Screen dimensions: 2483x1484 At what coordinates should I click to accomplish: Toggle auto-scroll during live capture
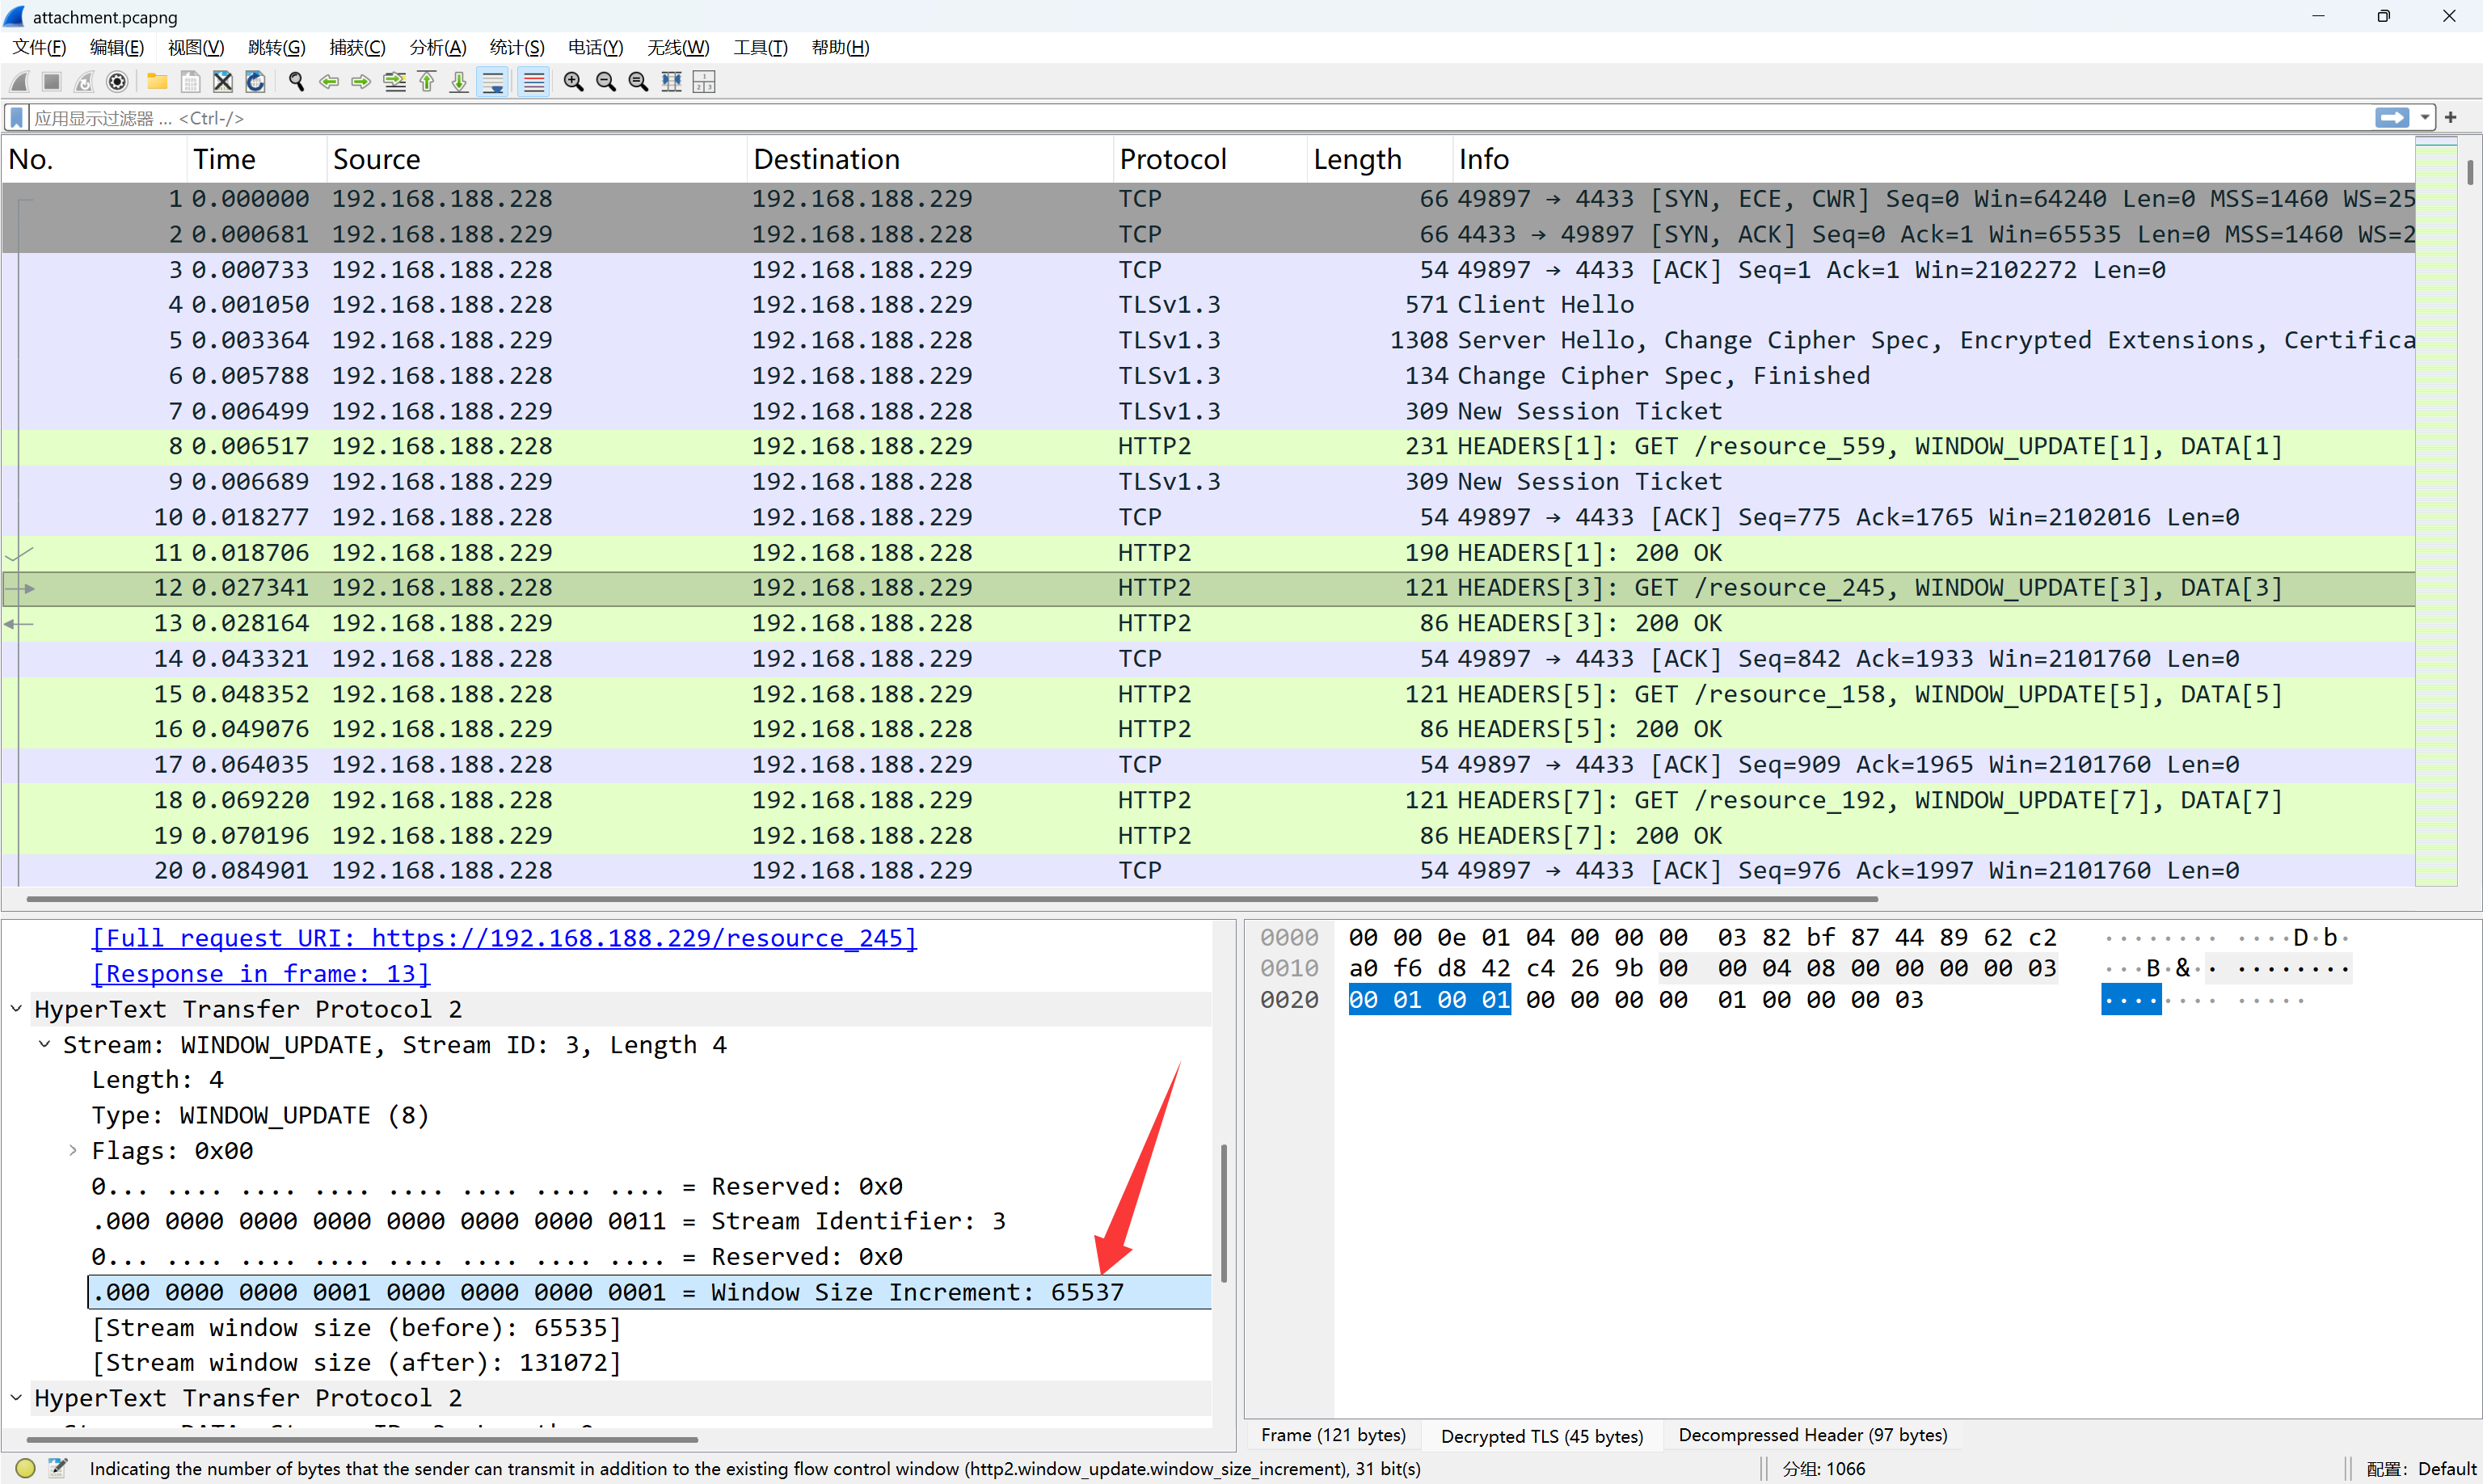pyautogui.click(x=493, y=82)
